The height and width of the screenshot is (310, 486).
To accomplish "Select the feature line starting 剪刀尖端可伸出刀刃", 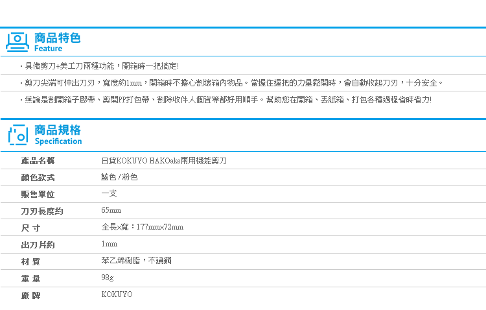I will tap(231, 83).
